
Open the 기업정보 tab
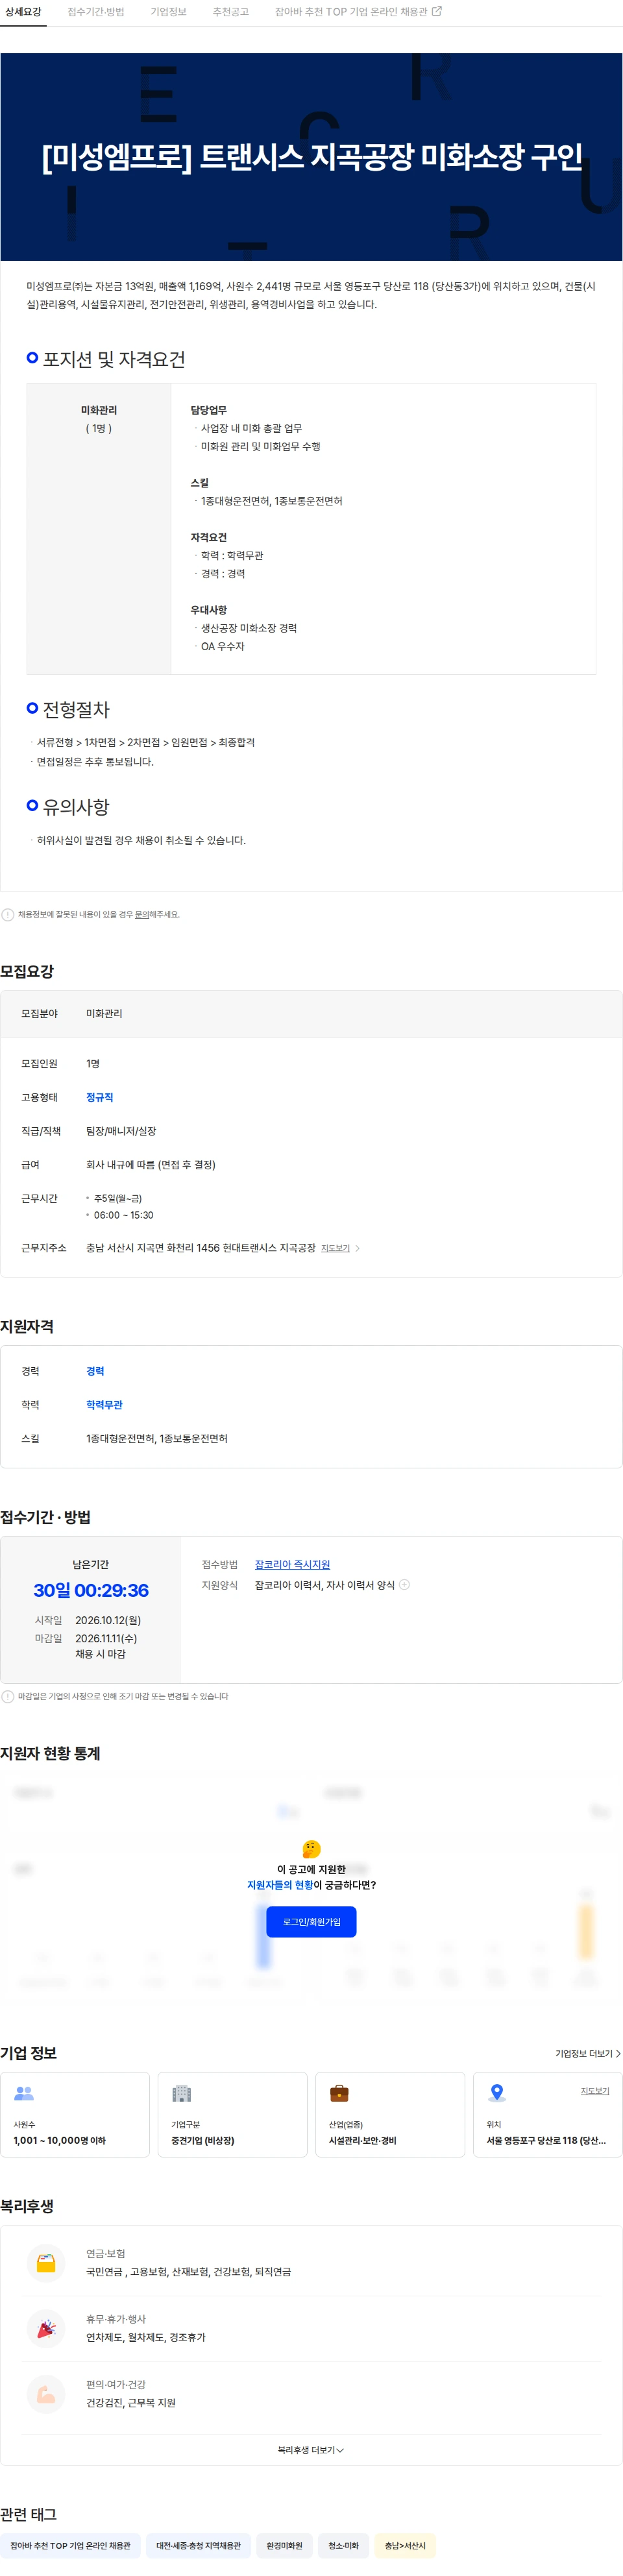pos(168,12)
